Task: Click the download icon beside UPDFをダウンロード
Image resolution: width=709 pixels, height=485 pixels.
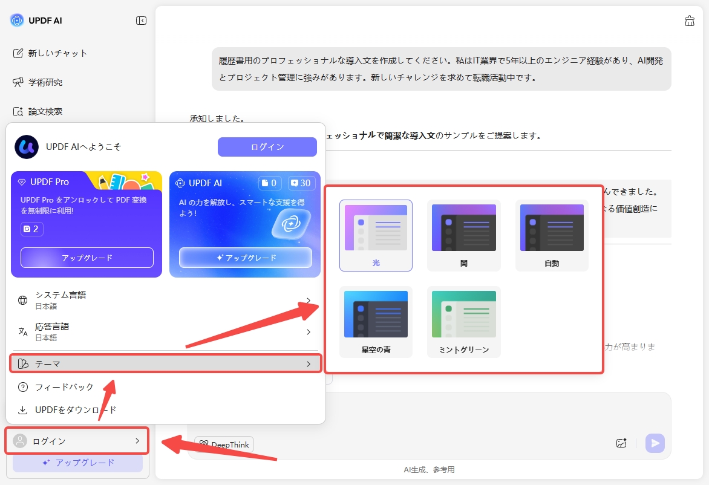Action: click(22, 410)
